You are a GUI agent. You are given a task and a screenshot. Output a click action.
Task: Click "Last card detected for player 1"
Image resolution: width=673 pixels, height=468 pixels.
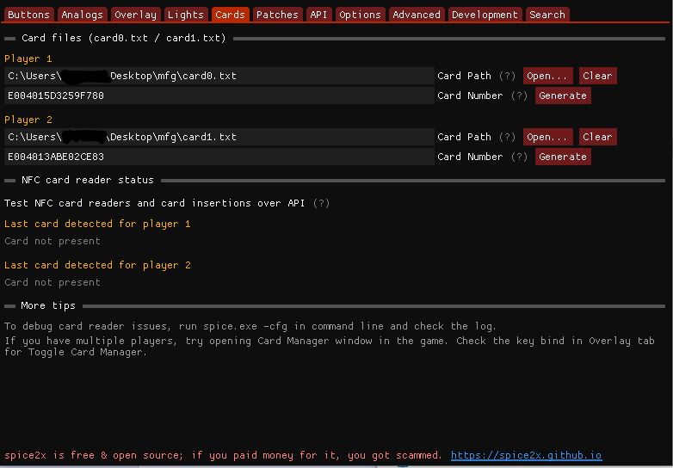pos(97,224)
